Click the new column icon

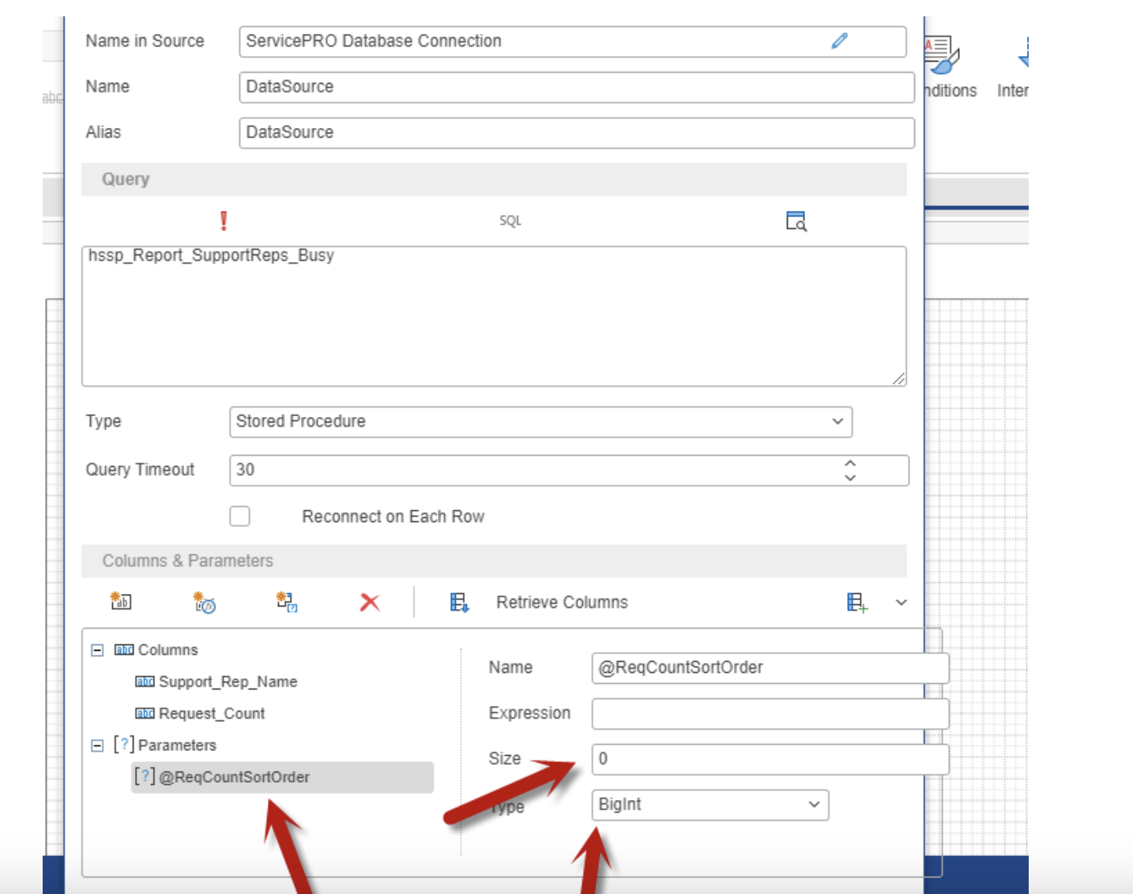[x=121, y=602]
